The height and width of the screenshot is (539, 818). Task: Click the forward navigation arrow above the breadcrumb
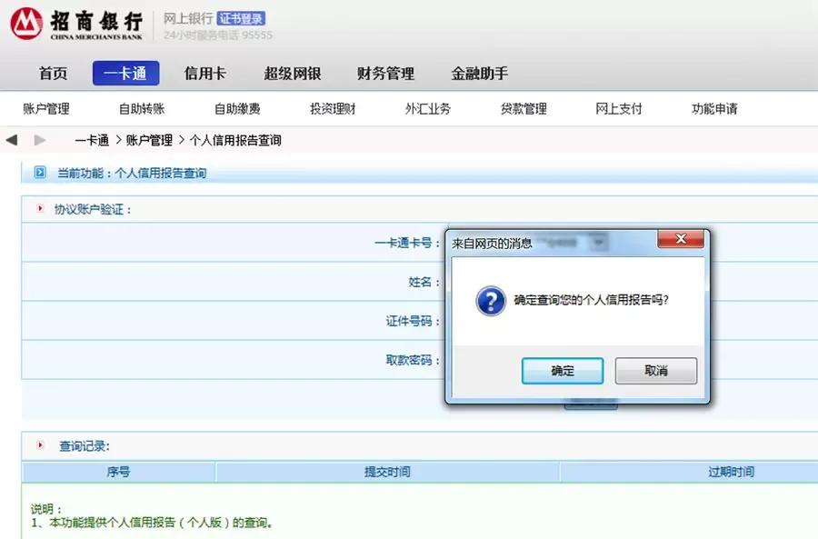[x=38, y=139]
